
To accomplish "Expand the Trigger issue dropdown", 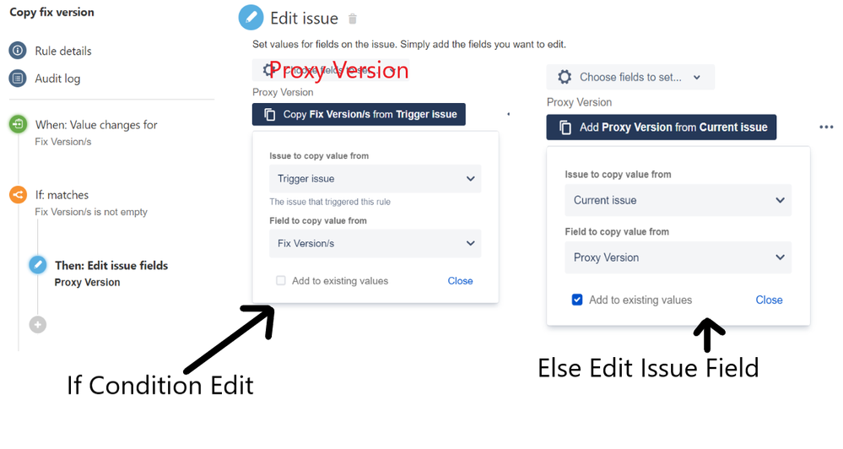I will (375, 179).
